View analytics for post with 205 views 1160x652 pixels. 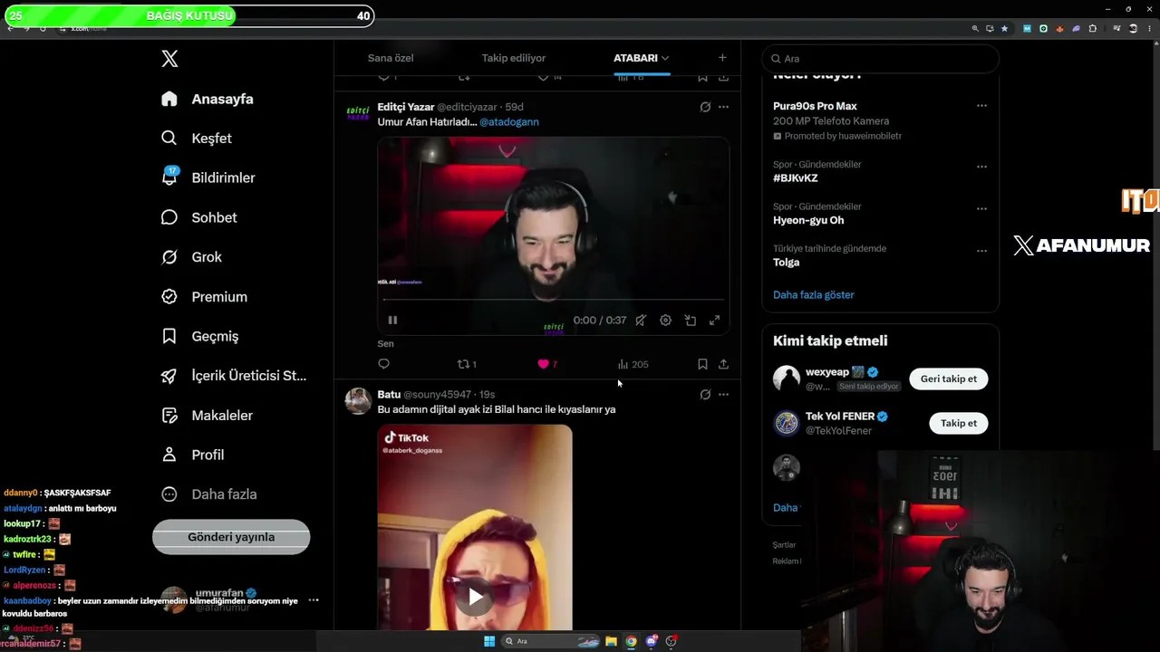[633, 364]
